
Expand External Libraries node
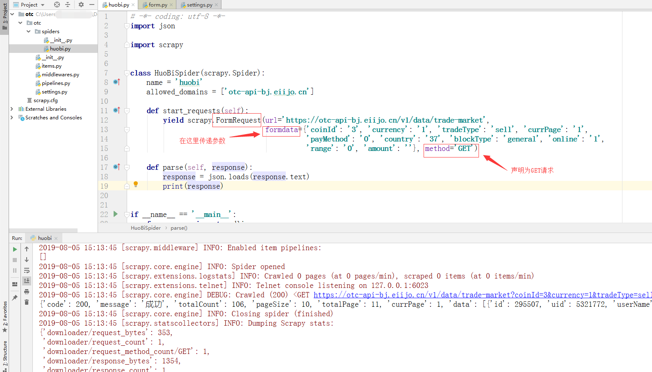12,109
